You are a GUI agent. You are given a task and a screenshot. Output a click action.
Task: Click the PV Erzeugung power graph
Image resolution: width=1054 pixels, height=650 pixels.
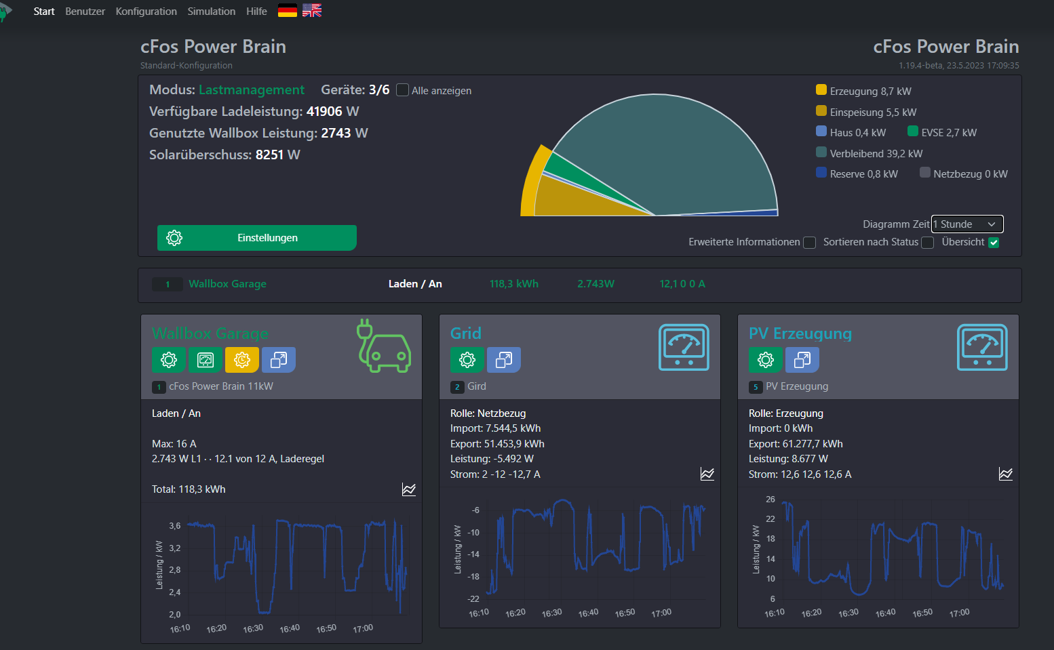pos(878,556)
